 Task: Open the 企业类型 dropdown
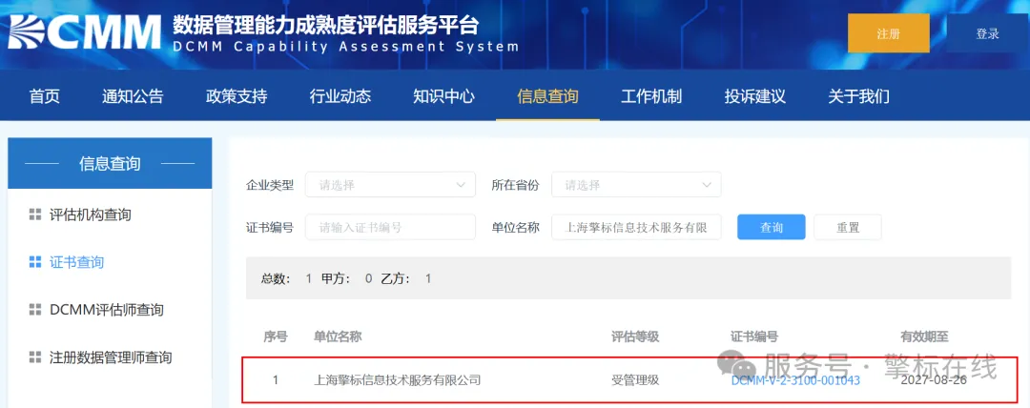point(390,185)
